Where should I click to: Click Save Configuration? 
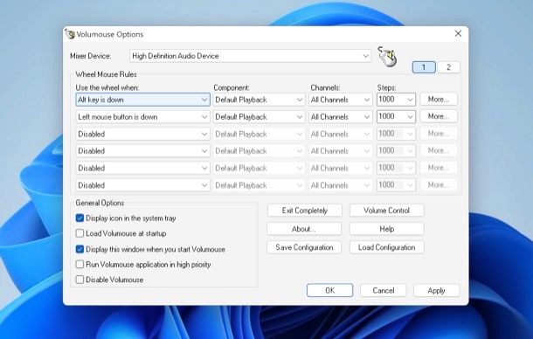point(304,247)
